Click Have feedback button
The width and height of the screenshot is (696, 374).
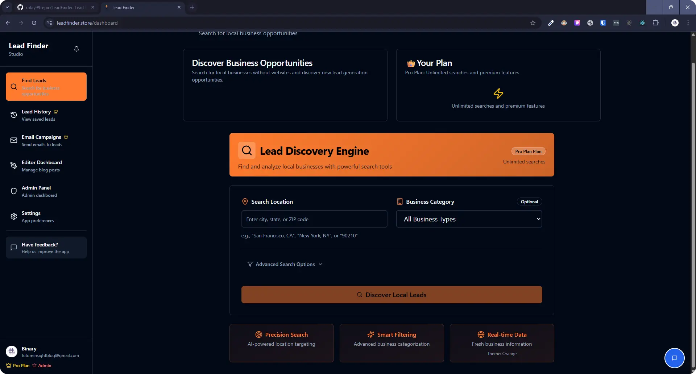point(46,248)
